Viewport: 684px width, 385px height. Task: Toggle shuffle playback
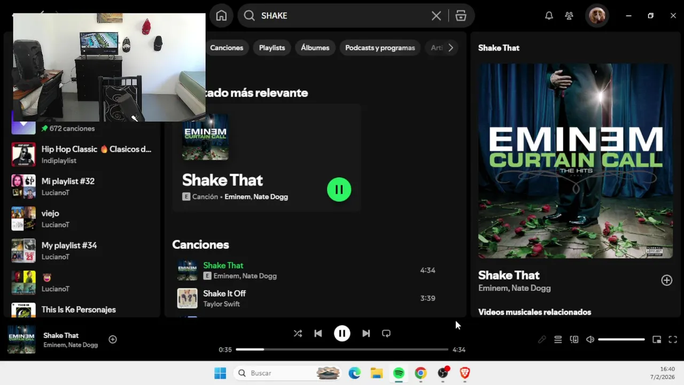click(298, 333)
